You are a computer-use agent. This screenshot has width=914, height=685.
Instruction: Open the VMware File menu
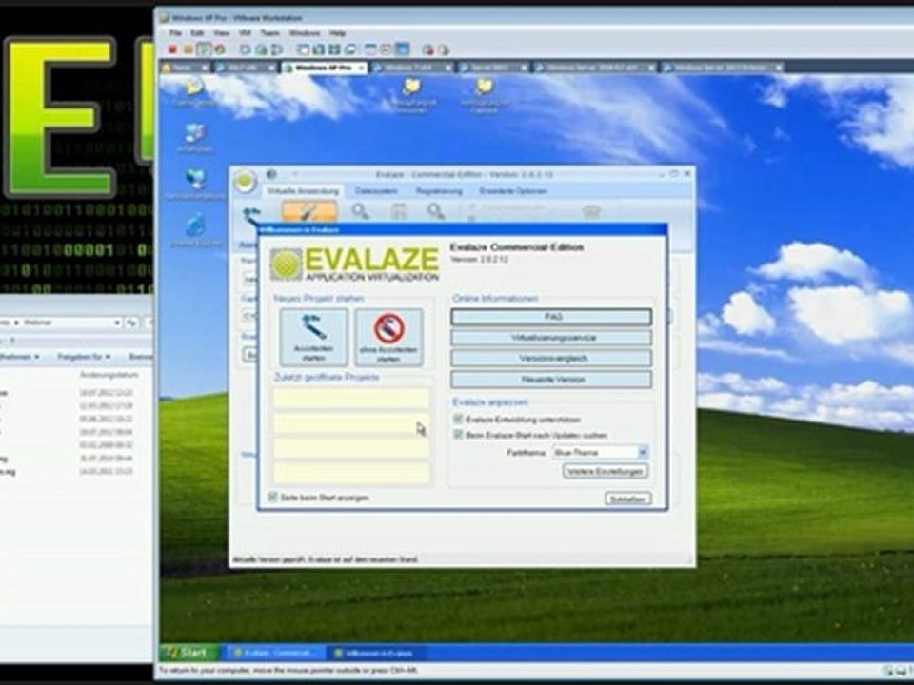[x=175, y=33]
